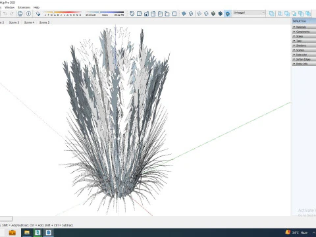The height and width of the screenshot is (237, 316).
Task: Open the Window menu
Action: 9,7
